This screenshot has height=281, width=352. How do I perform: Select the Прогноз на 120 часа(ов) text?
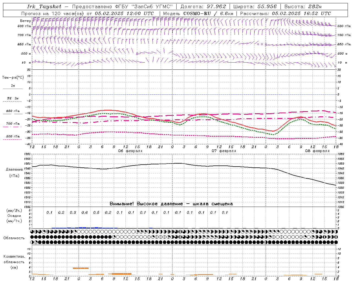[x=53, y=13]
